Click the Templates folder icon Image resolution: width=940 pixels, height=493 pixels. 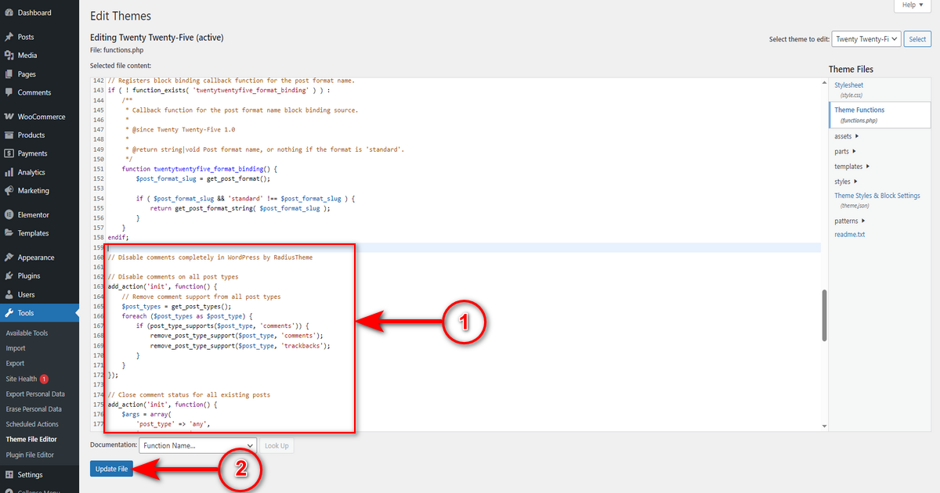click(x=9, y=233)
